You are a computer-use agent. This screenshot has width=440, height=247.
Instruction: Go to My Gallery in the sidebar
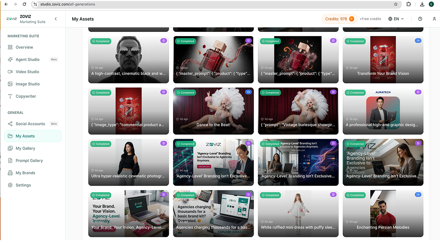point(33,149)
